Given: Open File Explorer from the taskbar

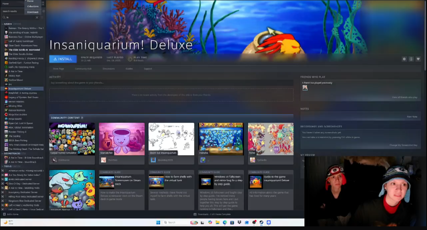Looking at the screenshot, I should point(217,223).
